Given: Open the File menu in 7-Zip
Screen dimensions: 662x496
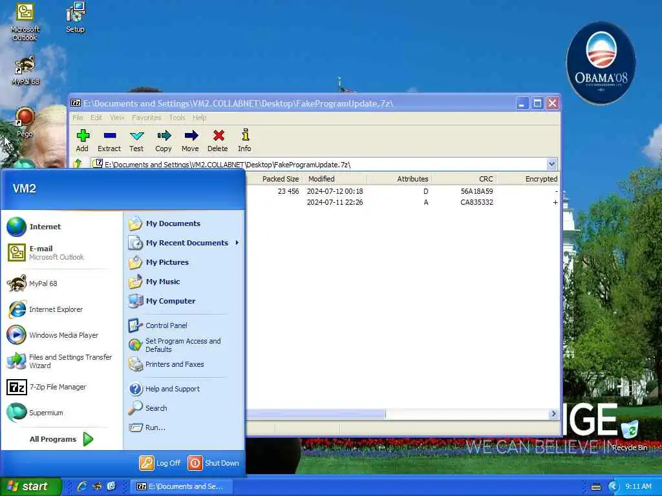Looking at the screenshot, I should pos(78,118).
